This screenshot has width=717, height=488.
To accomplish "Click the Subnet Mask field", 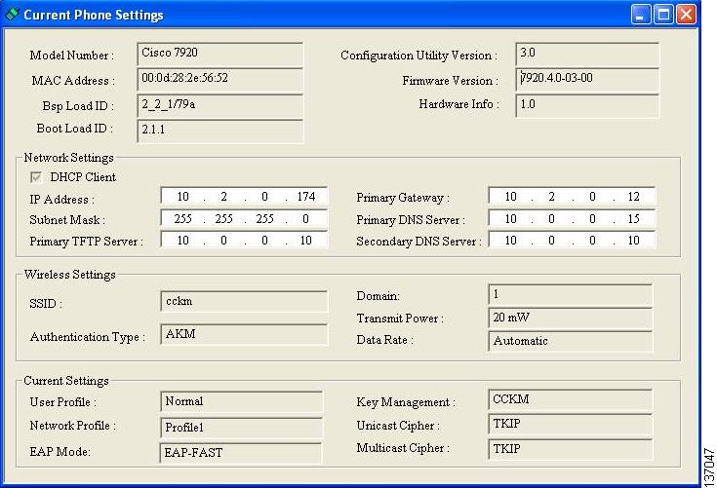I will (244, 218).
